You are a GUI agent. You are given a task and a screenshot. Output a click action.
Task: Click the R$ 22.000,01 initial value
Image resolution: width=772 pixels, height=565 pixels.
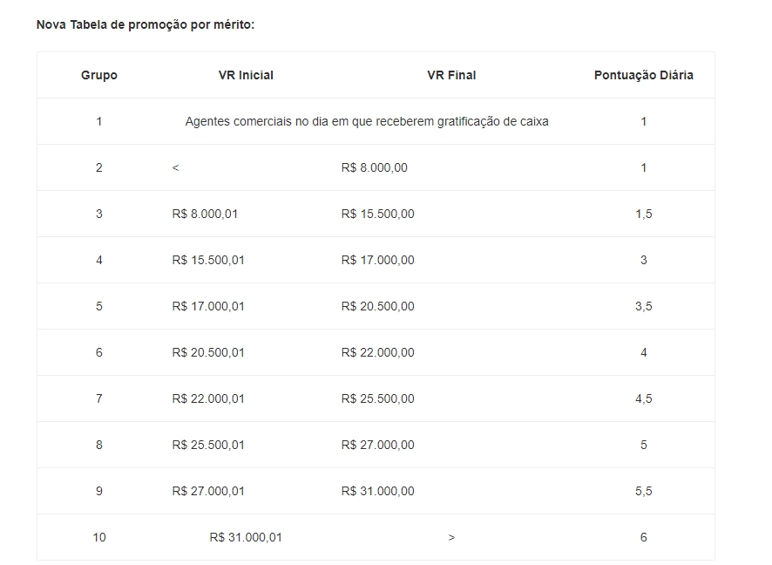pos(208,398)
